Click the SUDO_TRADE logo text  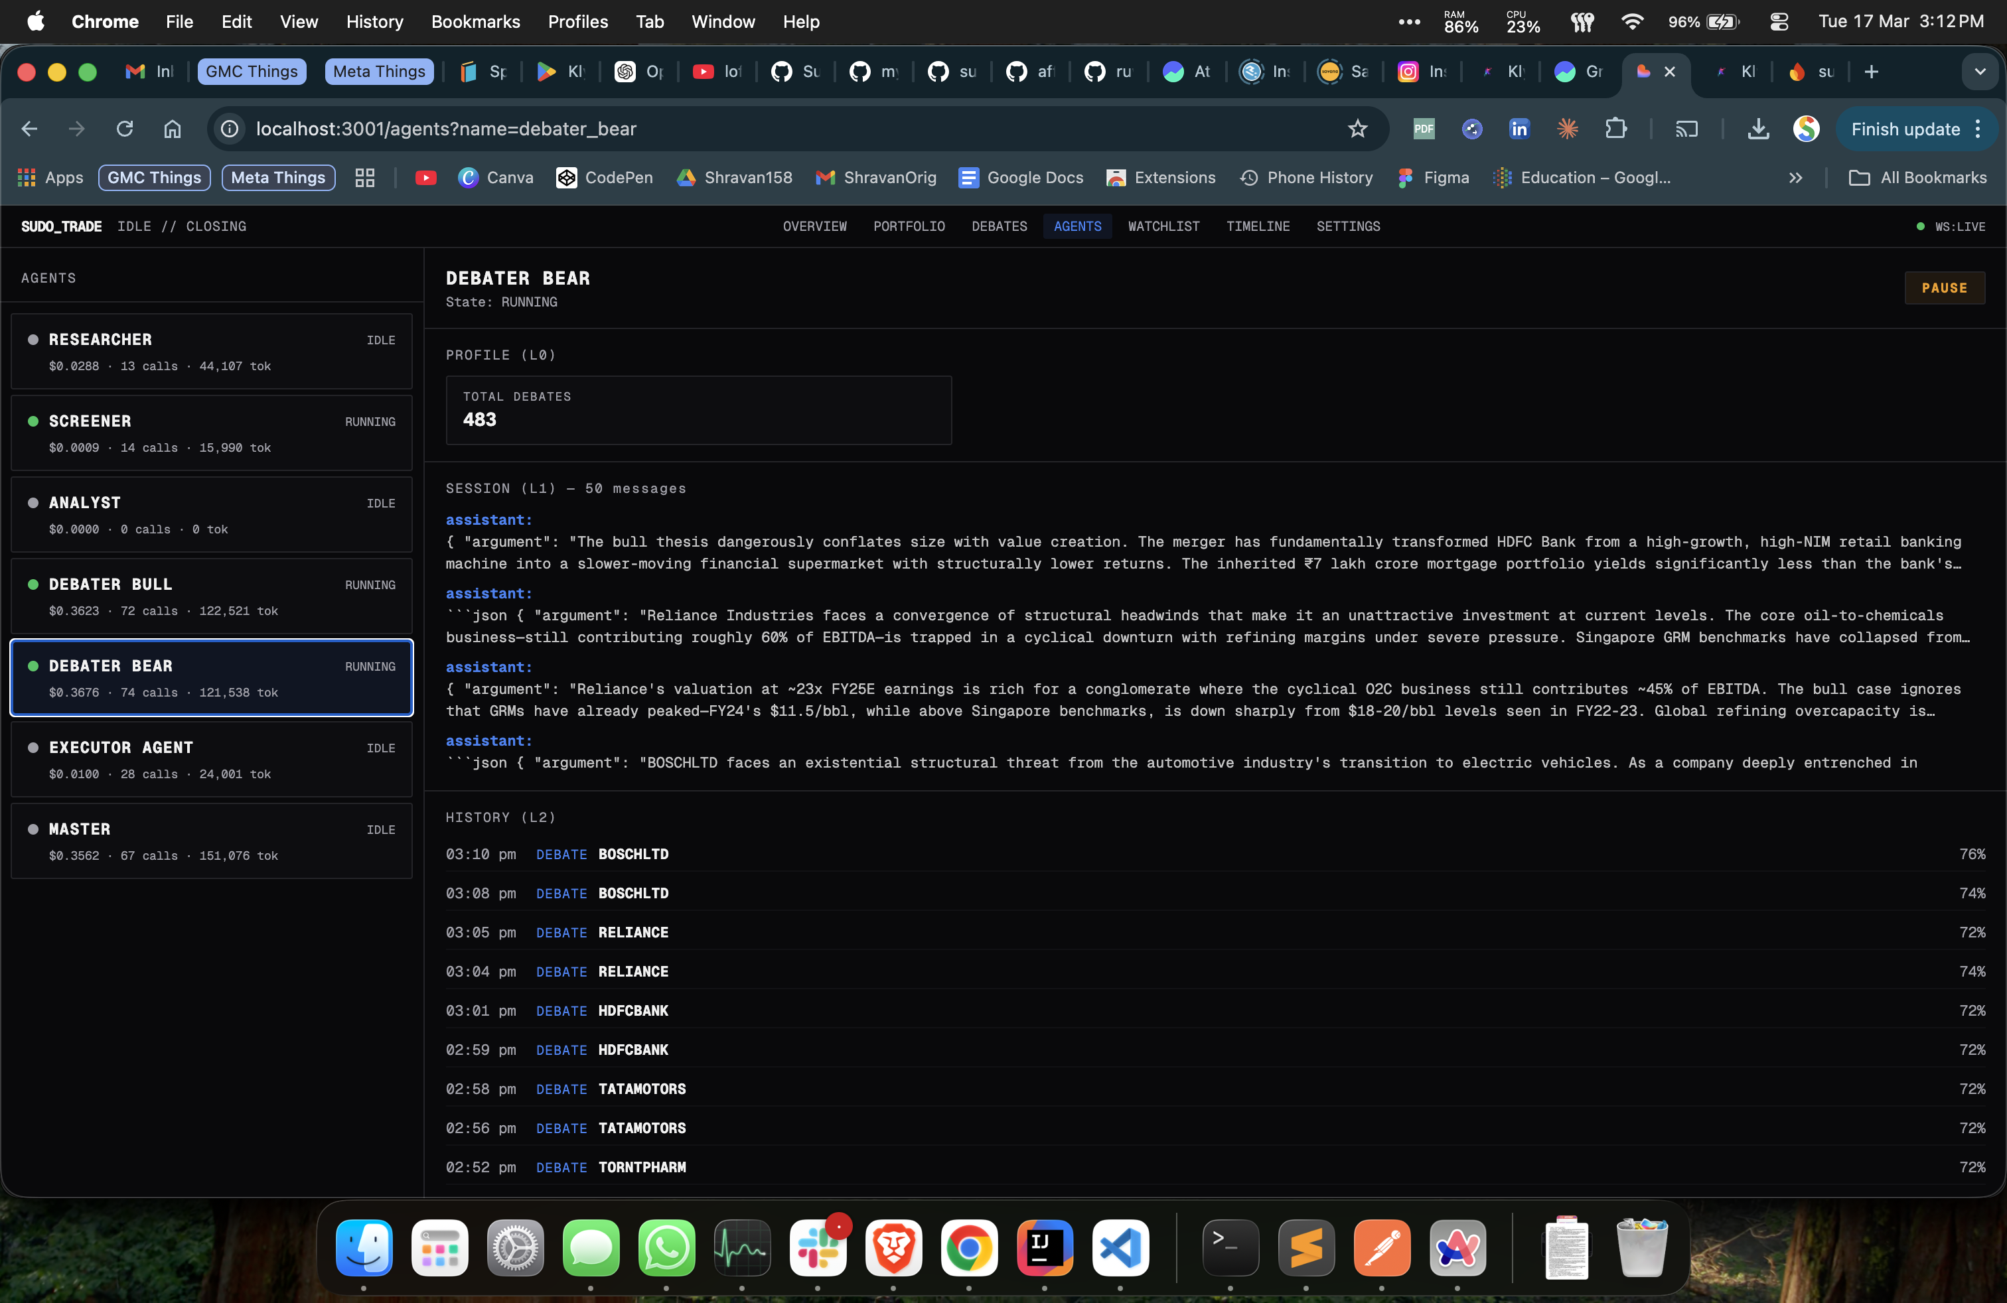(x=60, y=226)
